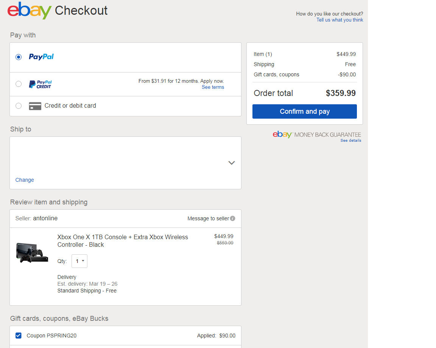Click the eBay Money Back Guarantee badge
The width and height of the screenshot is (436, 348).
(317, 134)
